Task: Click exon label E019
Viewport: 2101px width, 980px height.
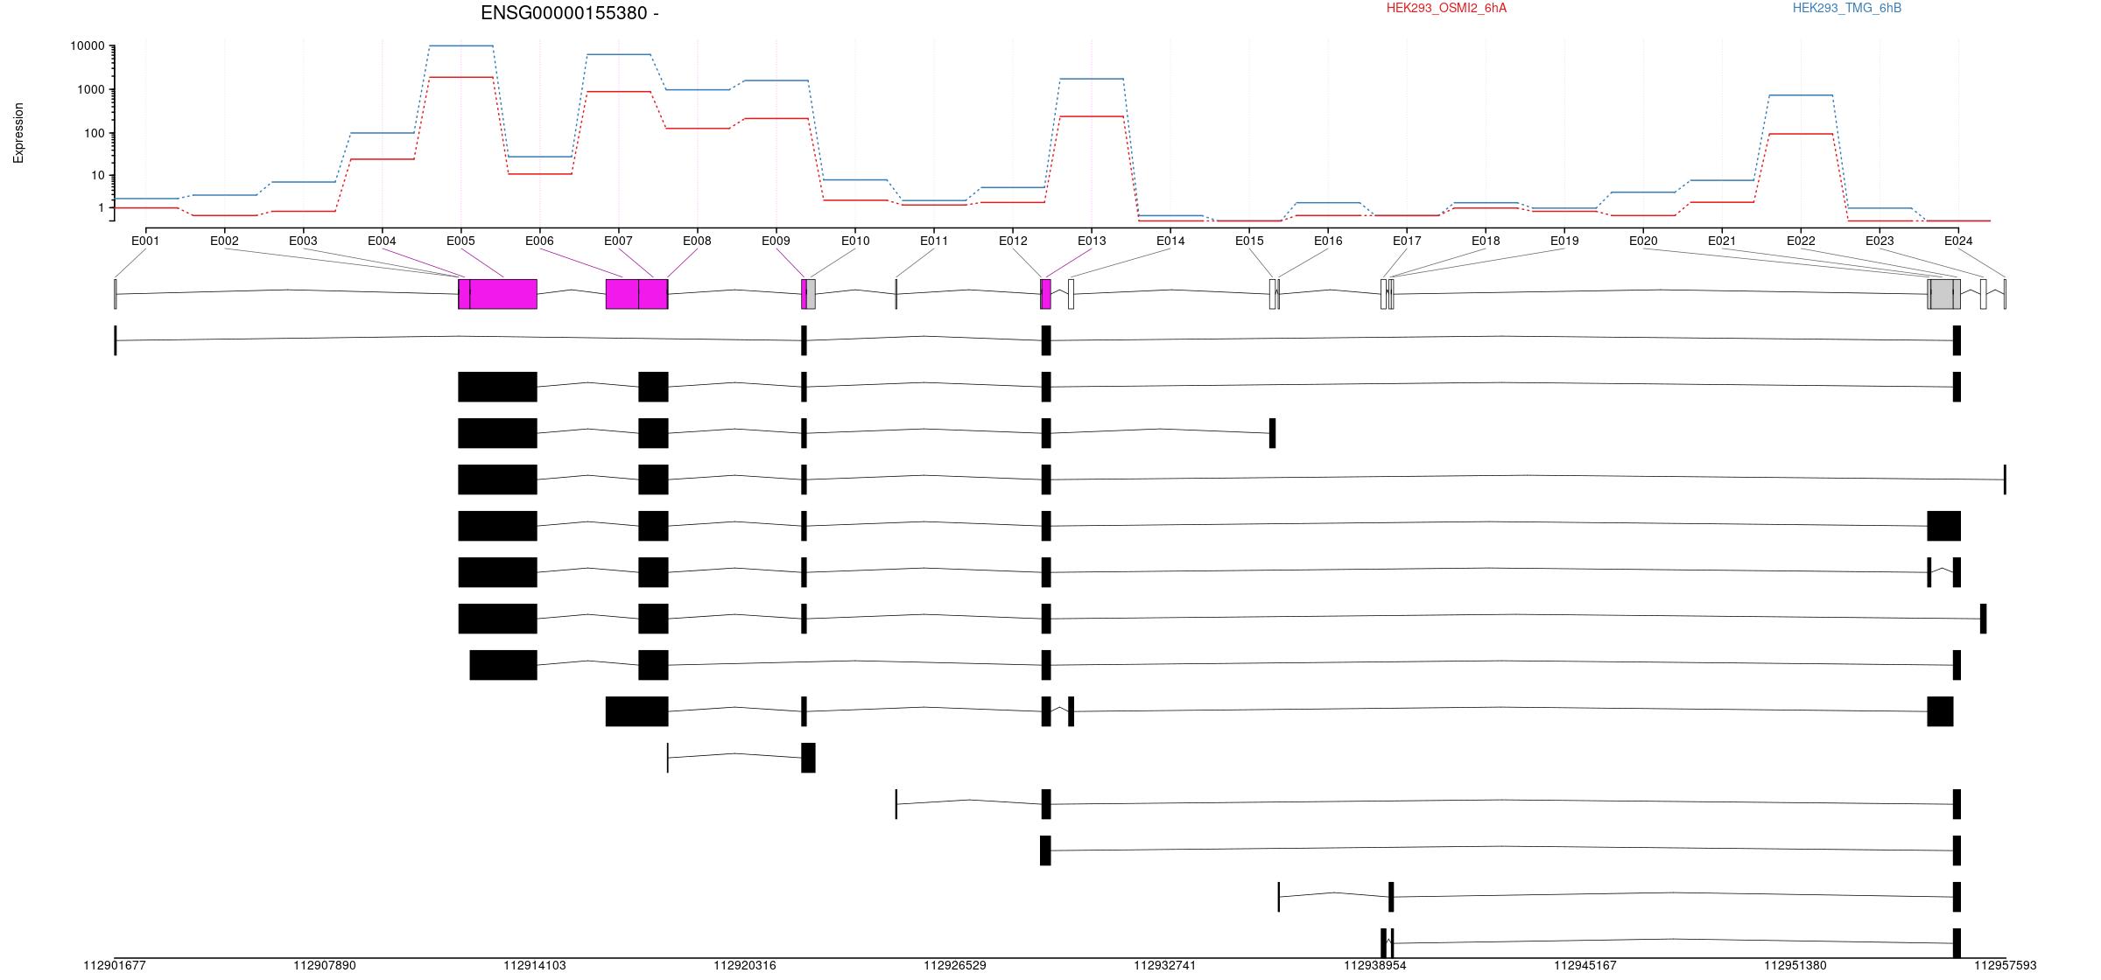Action: 1564,241
